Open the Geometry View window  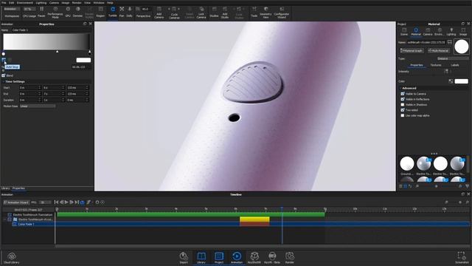(x=265, y=12)
